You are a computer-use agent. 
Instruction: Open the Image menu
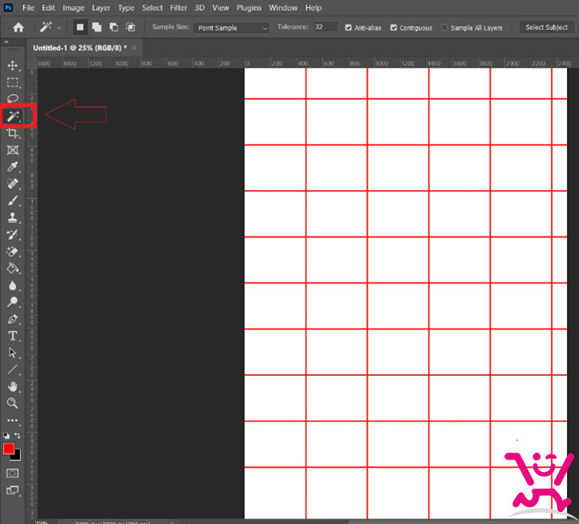tap(73, 8)
